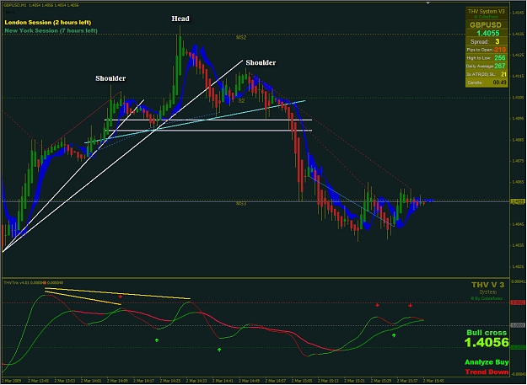Click the chart shift triangle at the top edge
This screenshot has height=385, width=527.
(x=428, y=3)
